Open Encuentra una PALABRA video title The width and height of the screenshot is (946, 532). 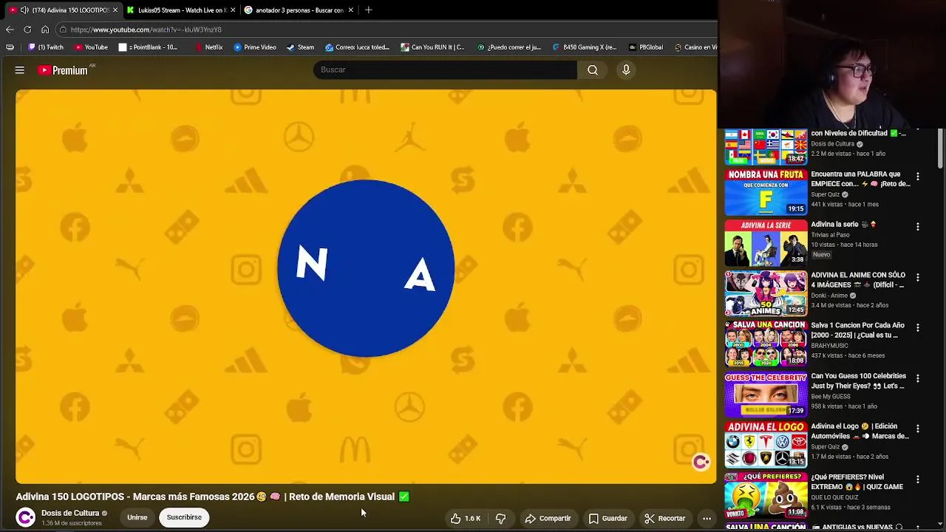tap(860, 179)
